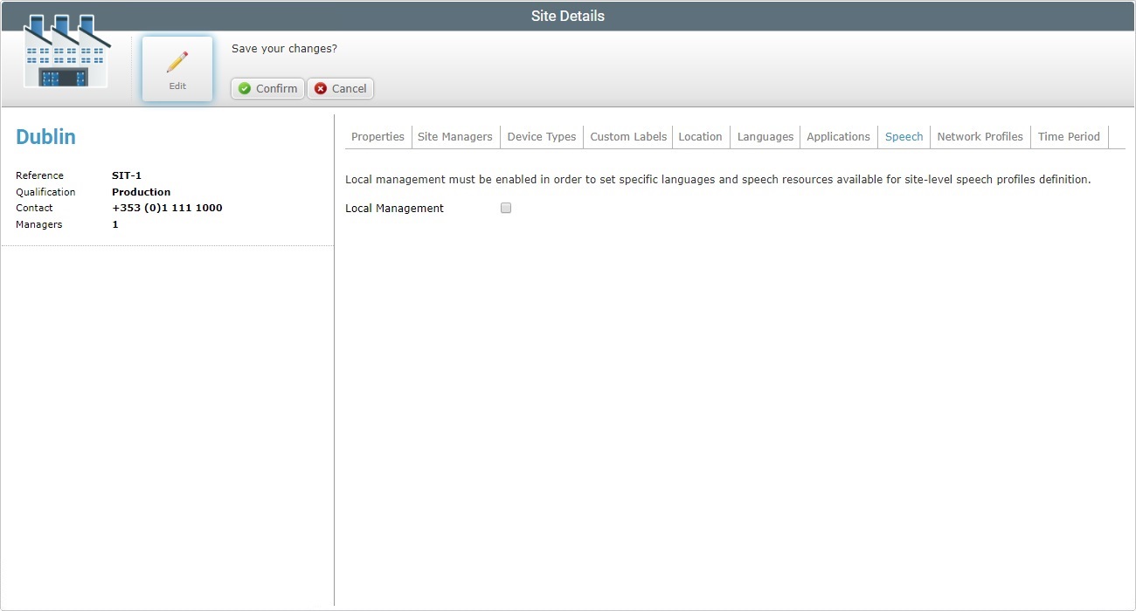Screen dimensions: 1136x611
Task: Click the site contact phone number
Action: pyautogui.click(x=167, y=208)
